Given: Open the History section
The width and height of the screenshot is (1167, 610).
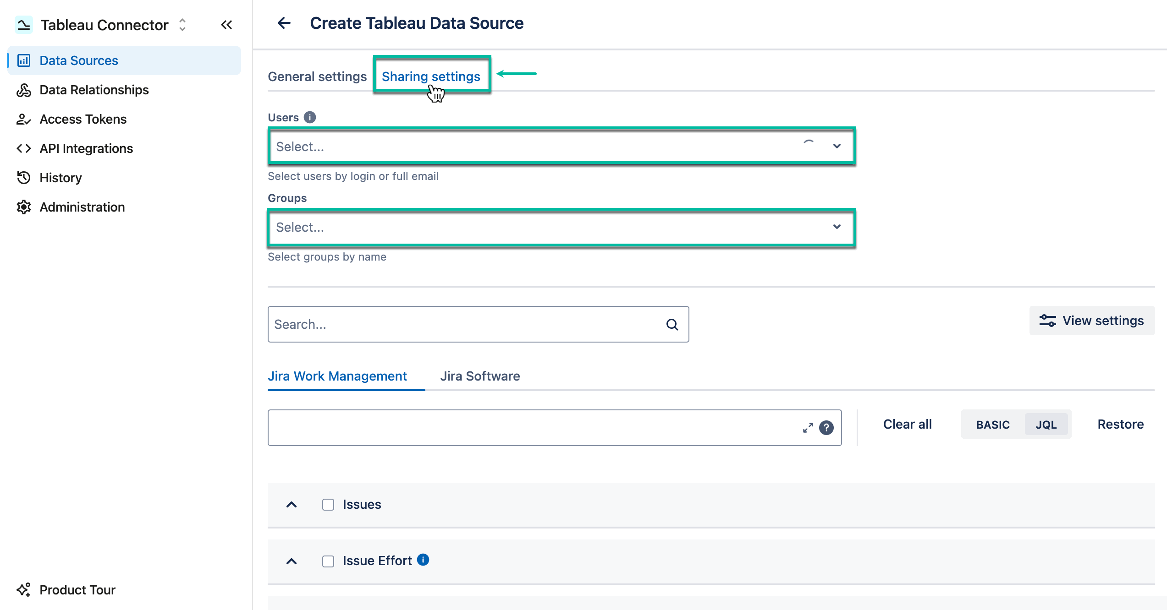Looking at the screenshot, I should (60, 178).
